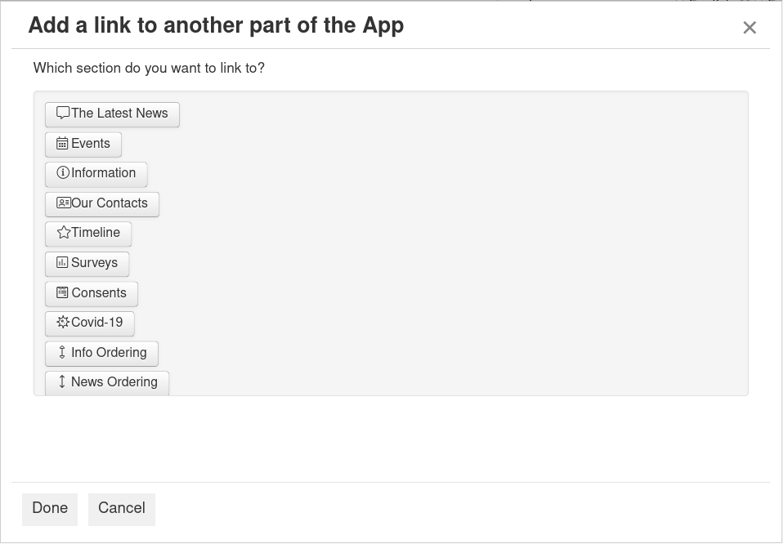Viewport: 784px width, 544px height.
Task: Click the speech bubble icon beside Latest News
Action: point(63,114)
